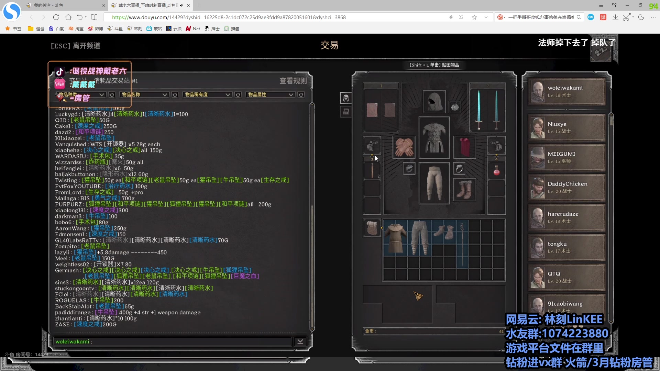The image size is (660, 371).
Task: Go to browser home page icon
Action: coord(68,17)
